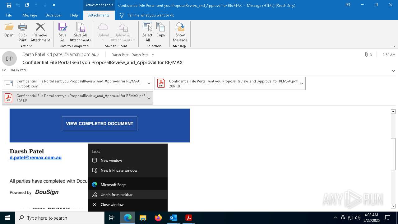The image size is (398, 224).
Task: Select the highlighted second-row REMAX.pdf attachment
Action: (74, 98)
